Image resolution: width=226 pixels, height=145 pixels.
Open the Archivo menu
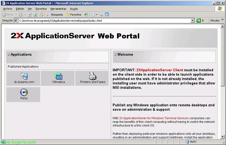click(x=8, y=9)
